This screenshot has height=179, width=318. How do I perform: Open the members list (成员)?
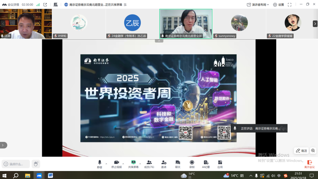point(149,164)
